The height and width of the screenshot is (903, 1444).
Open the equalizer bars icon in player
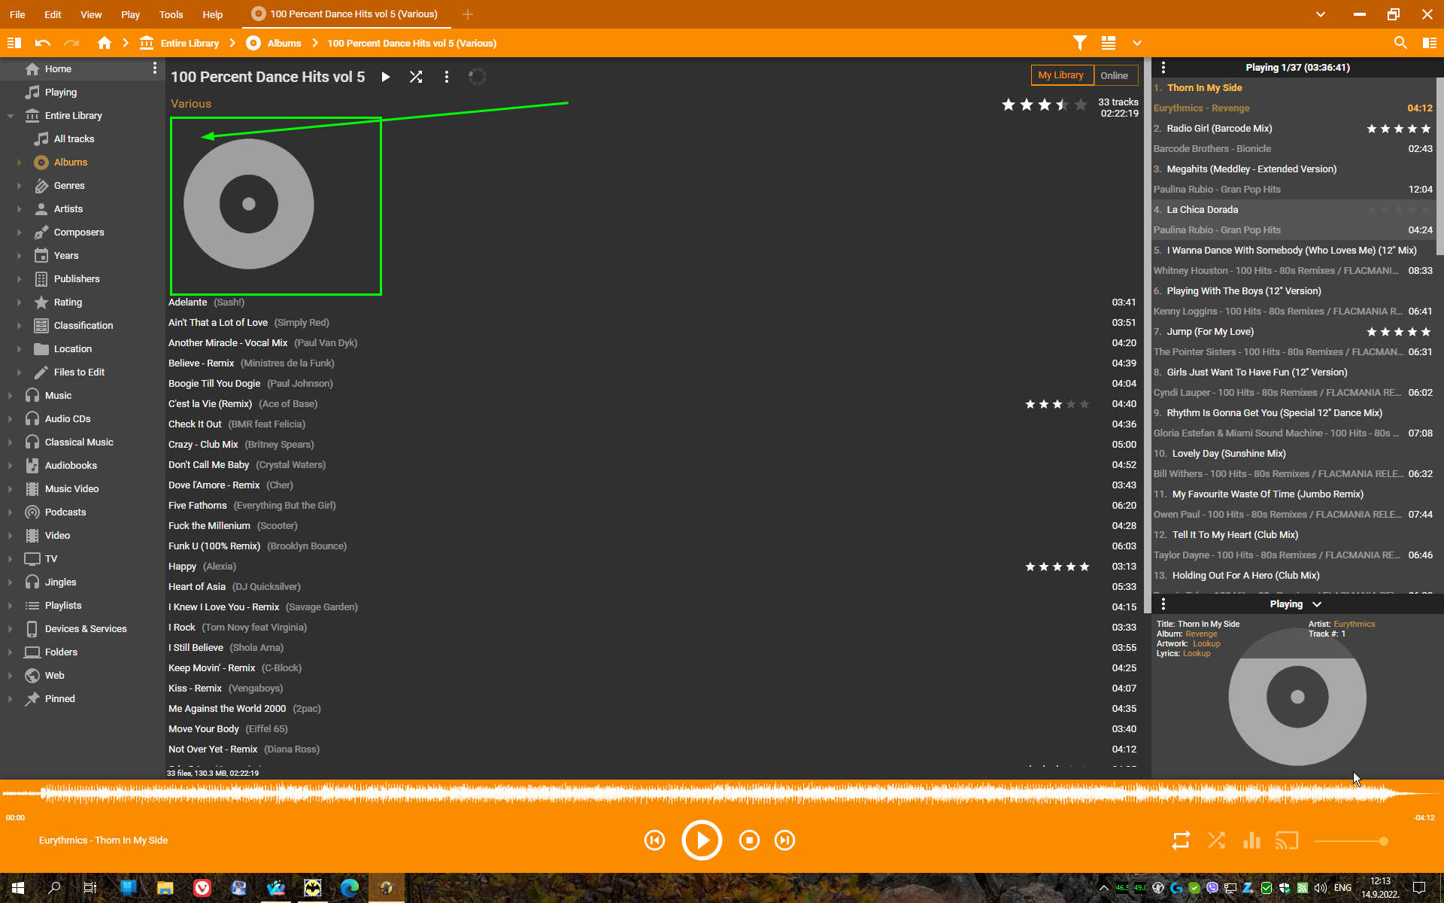(1251, 841)
